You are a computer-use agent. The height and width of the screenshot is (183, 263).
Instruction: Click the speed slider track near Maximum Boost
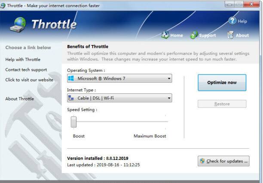click(x=164, y=122)
